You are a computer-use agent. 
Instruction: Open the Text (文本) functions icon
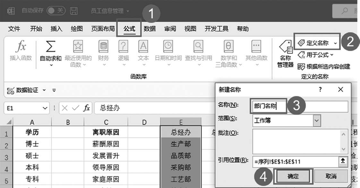(143, 46)
